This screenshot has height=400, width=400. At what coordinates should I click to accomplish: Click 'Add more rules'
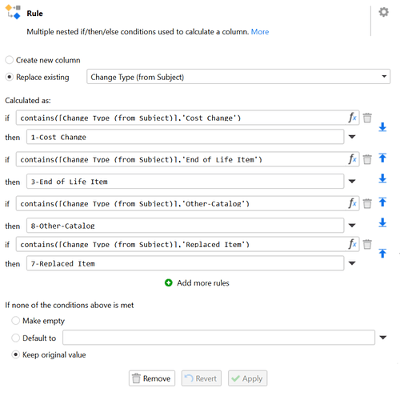coord(197,282)
